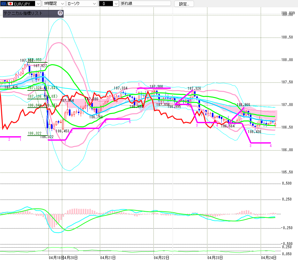This screenshot has height=261, width=298.
Task: Click the 折れ線 text field
Action: [x=145, y=4]
